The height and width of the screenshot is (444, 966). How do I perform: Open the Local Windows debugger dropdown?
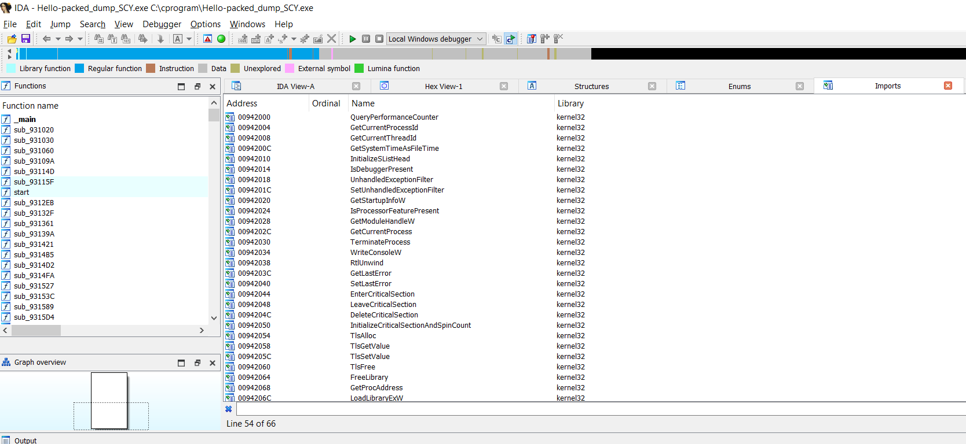click(480, 39)
